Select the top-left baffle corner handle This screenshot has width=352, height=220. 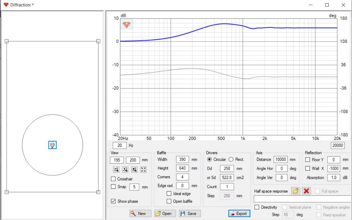coord(7,41)
